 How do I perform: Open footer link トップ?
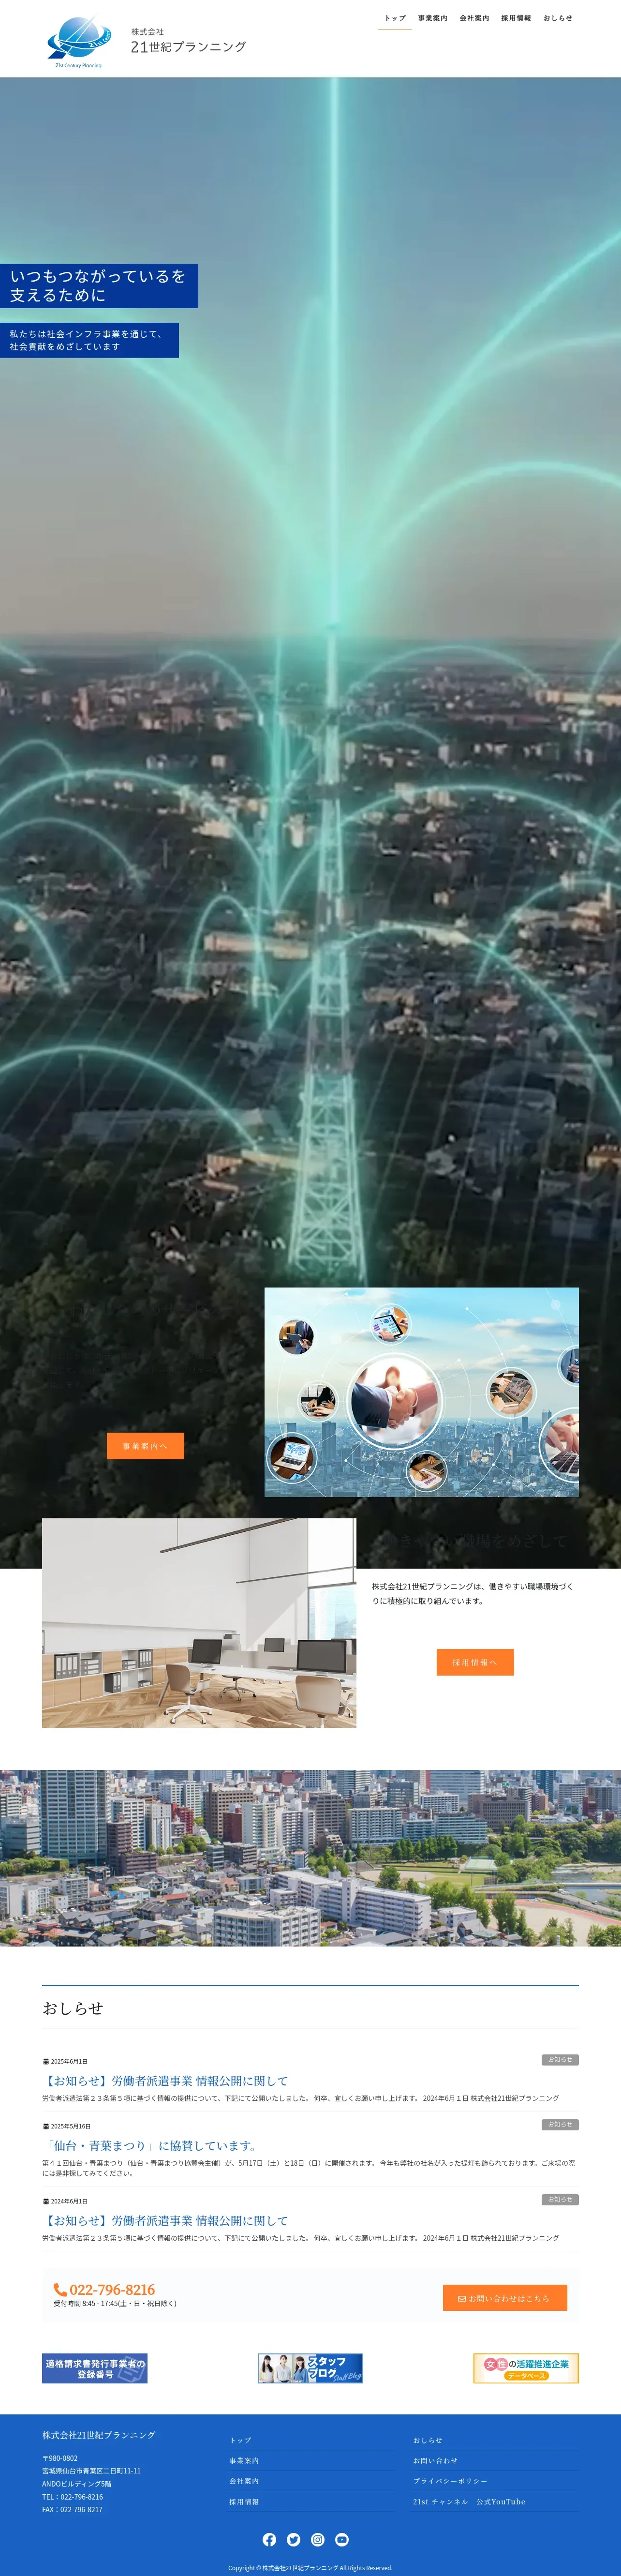click(240, 2441)
